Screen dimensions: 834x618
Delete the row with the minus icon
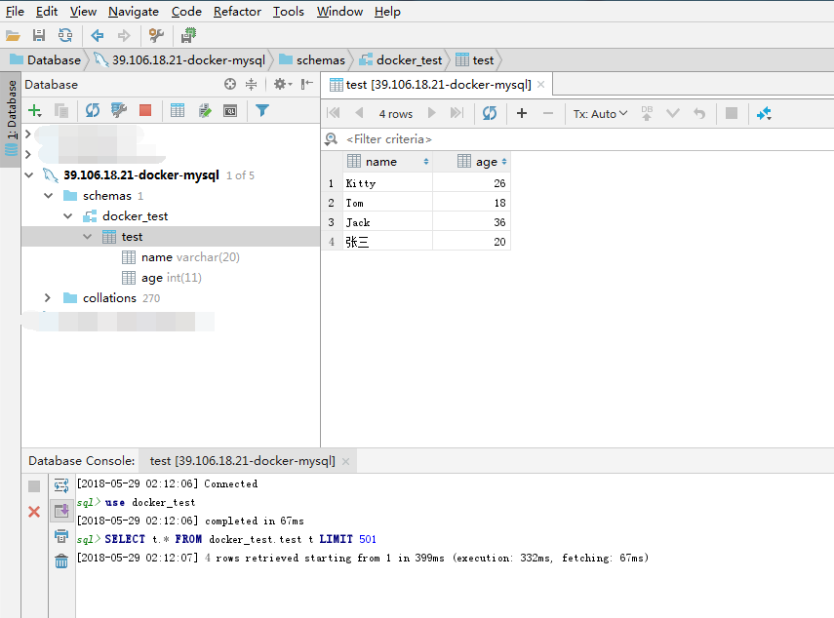tap(548, 113)
